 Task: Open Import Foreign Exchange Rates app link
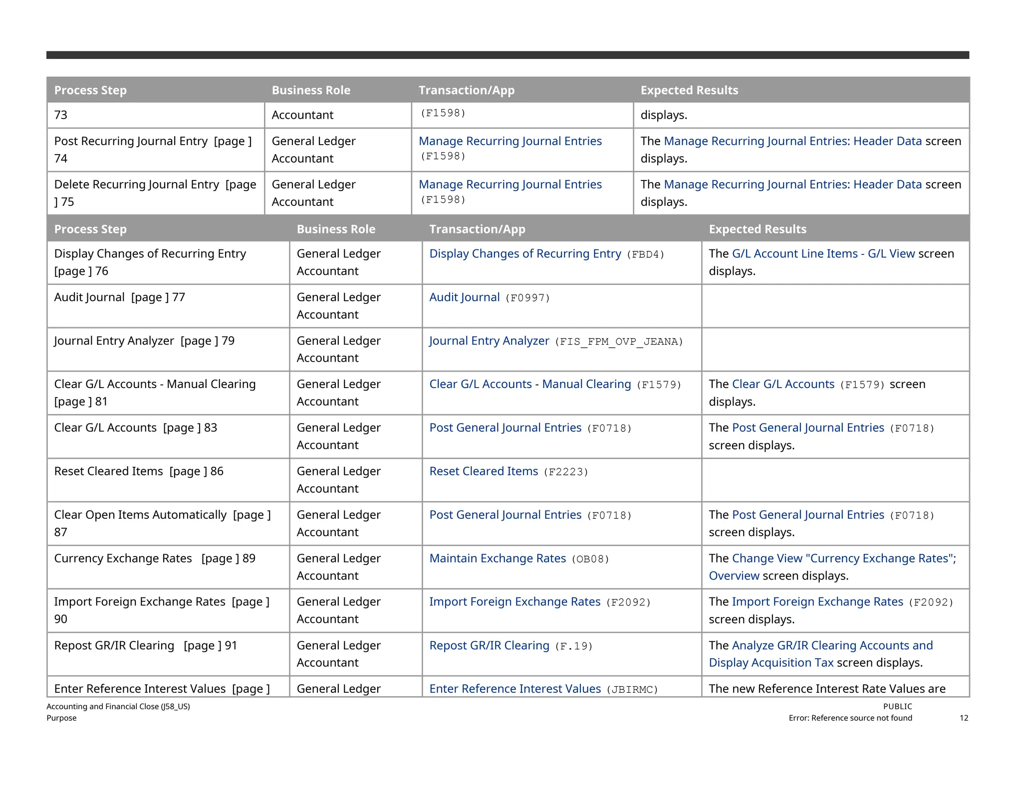pos(514,602)
